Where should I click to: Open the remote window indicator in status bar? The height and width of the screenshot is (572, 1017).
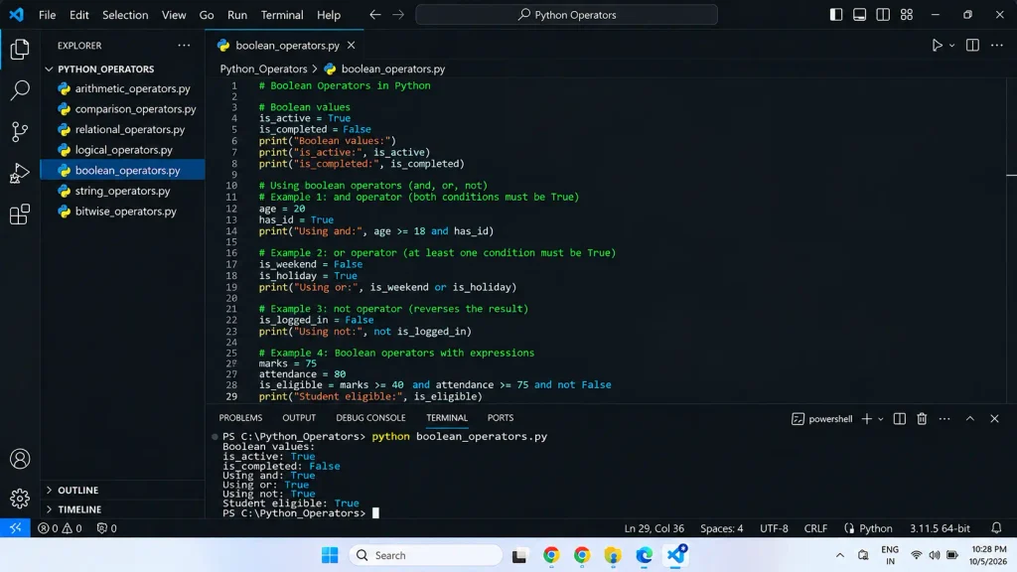[16, 528]
